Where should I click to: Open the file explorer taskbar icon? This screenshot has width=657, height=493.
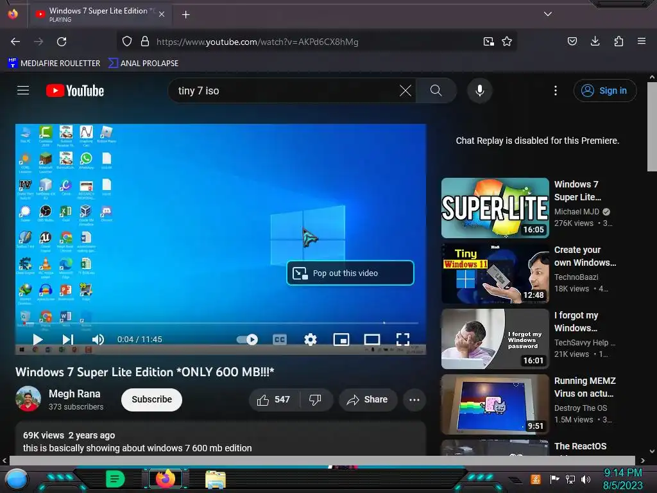(x=216, y=480)
